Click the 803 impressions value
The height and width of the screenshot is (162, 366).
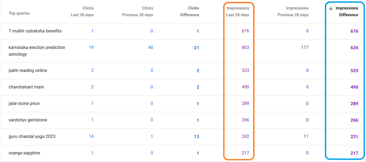pyautogui.click(x=245, y=48)
